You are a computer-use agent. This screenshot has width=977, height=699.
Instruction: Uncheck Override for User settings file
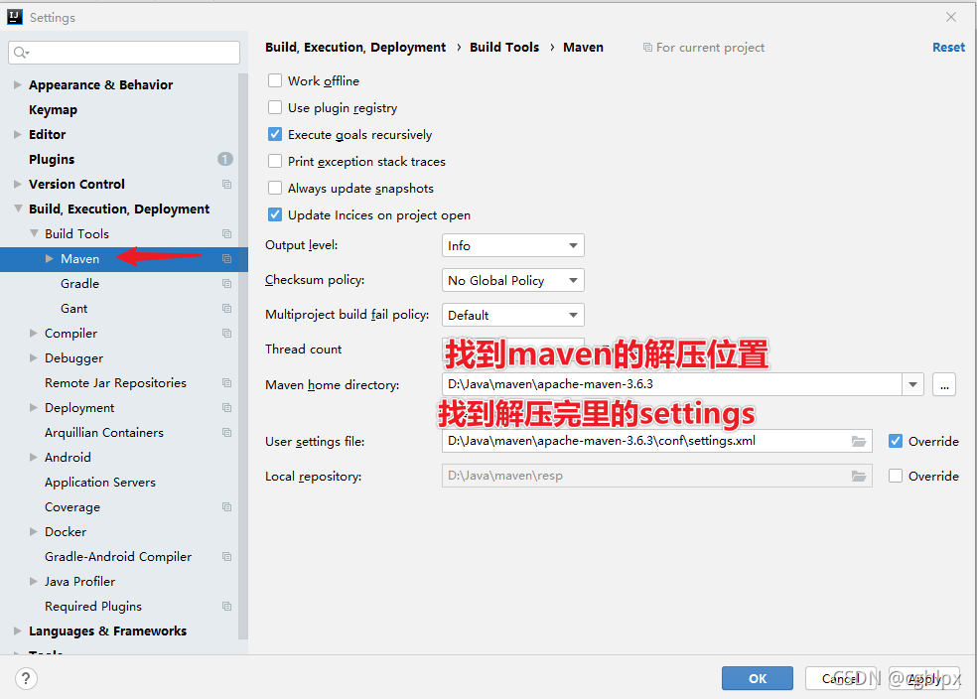tap(896, 441)
